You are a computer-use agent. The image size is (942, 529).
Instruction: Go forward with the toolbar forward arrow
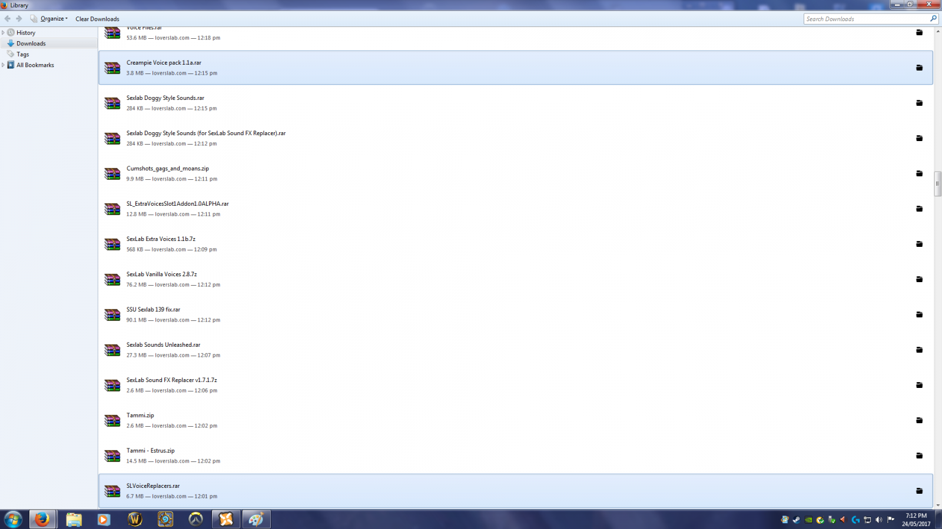point(19,19)
